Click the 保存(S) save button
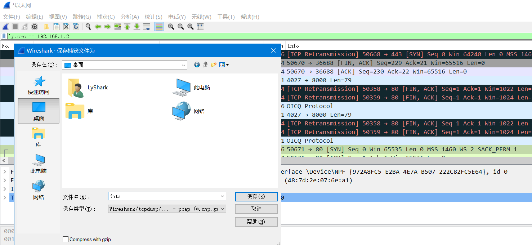532x245 pixels. (x=256, y=196)
